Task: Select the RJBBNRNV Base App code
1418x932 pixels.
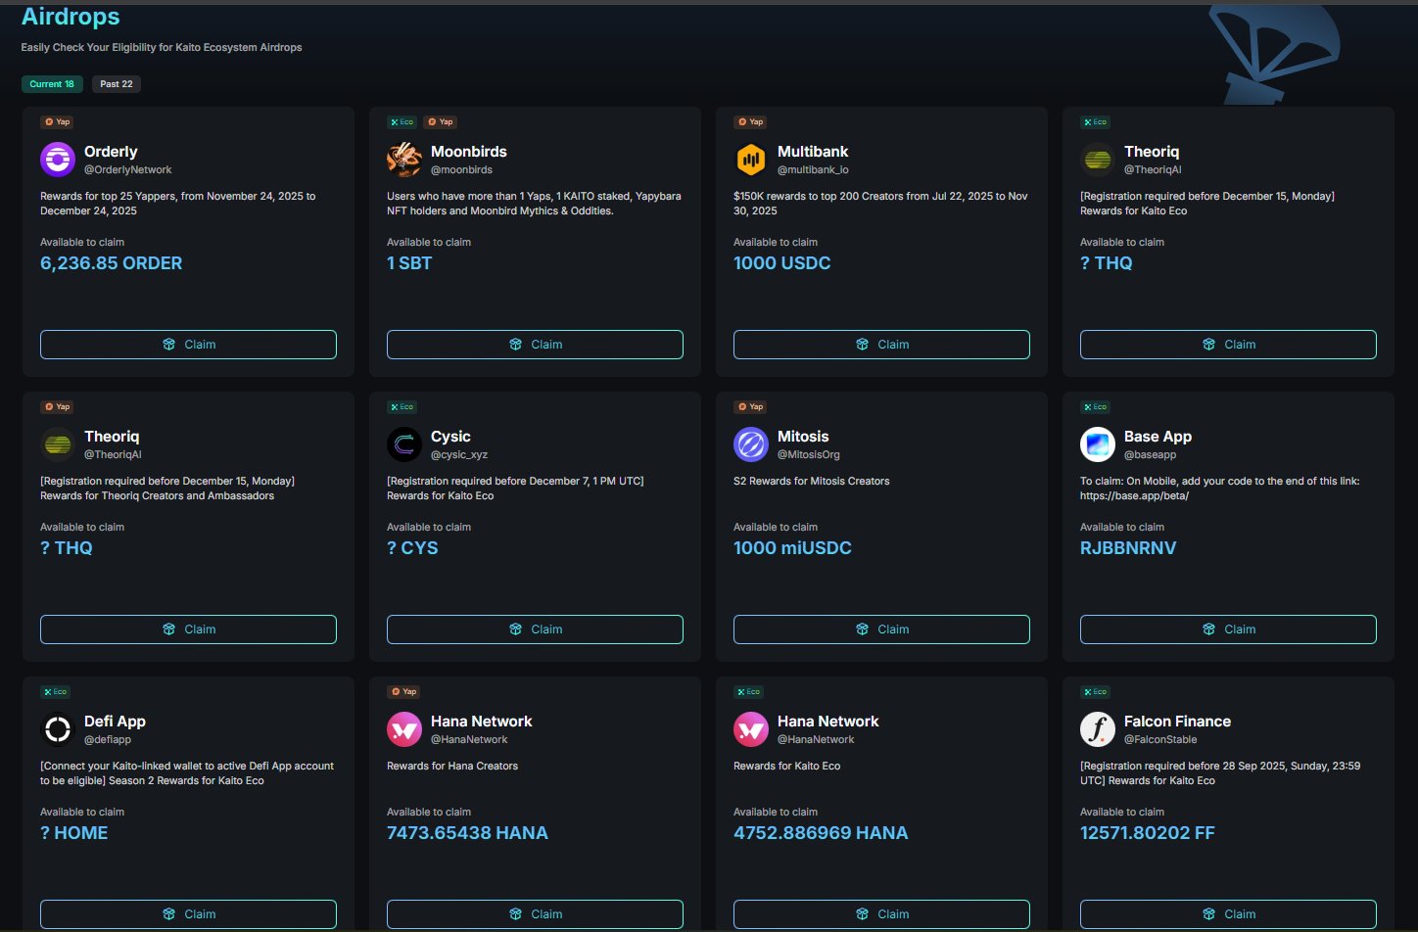Action: click(1128, 548)
